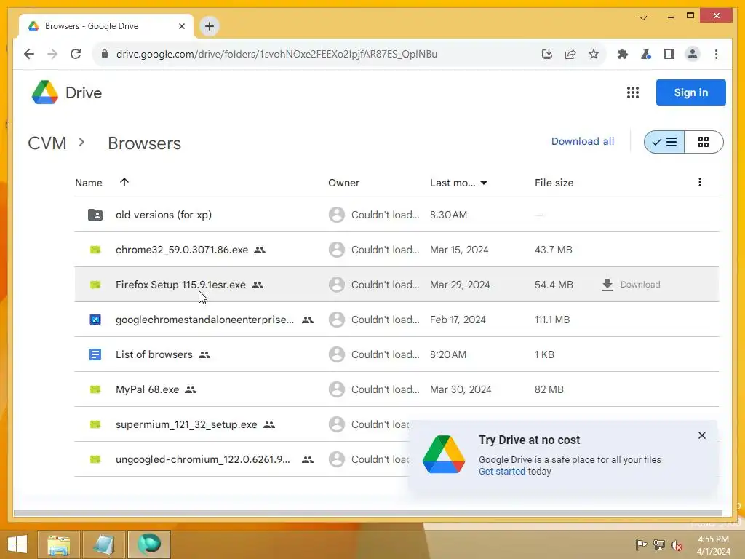Screen dimensions: 745x559
Task: View site security lock information
Action: tap(105, 54)
